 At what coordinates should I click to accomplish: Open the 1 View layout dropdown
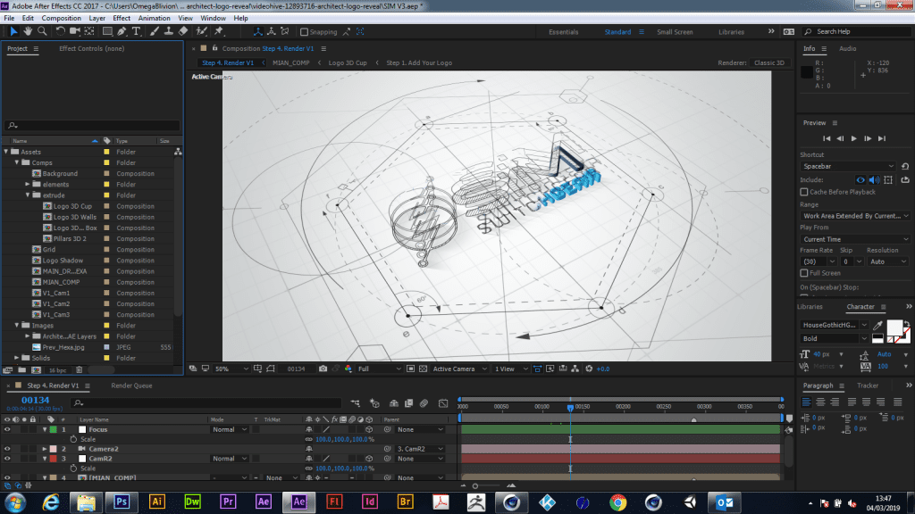click(x=511, y=369)
